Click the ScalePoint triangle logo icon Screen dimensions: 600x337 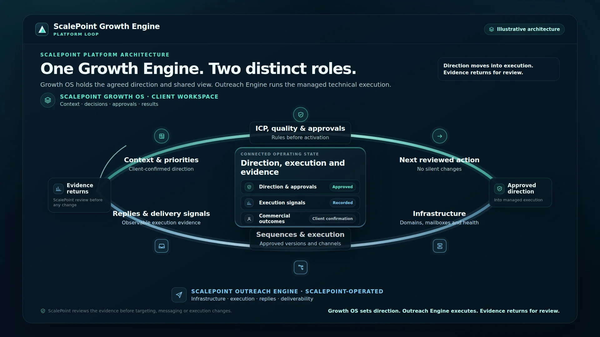42,29
